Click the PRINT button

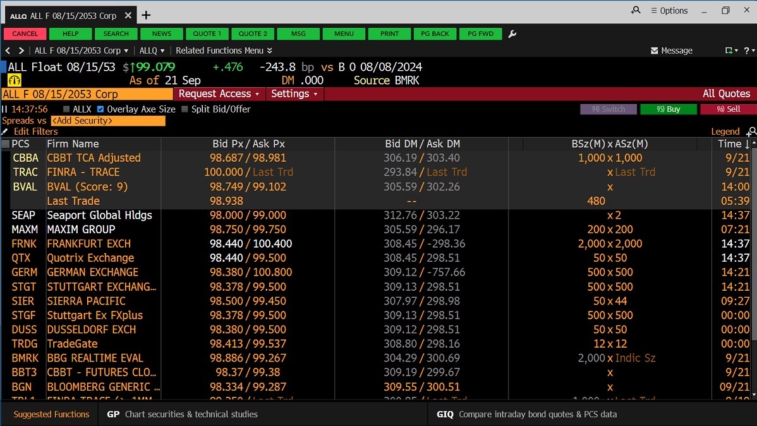(x=390, y=33)
